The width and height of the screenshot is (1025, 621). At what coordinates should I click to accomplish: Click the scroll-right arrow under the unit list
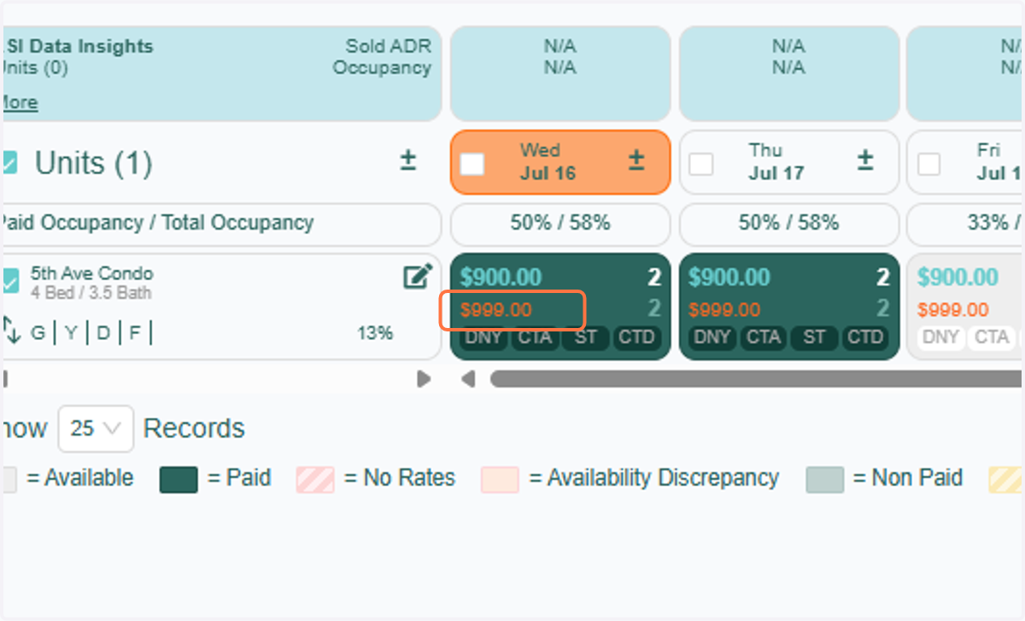[x=424, y=378]
